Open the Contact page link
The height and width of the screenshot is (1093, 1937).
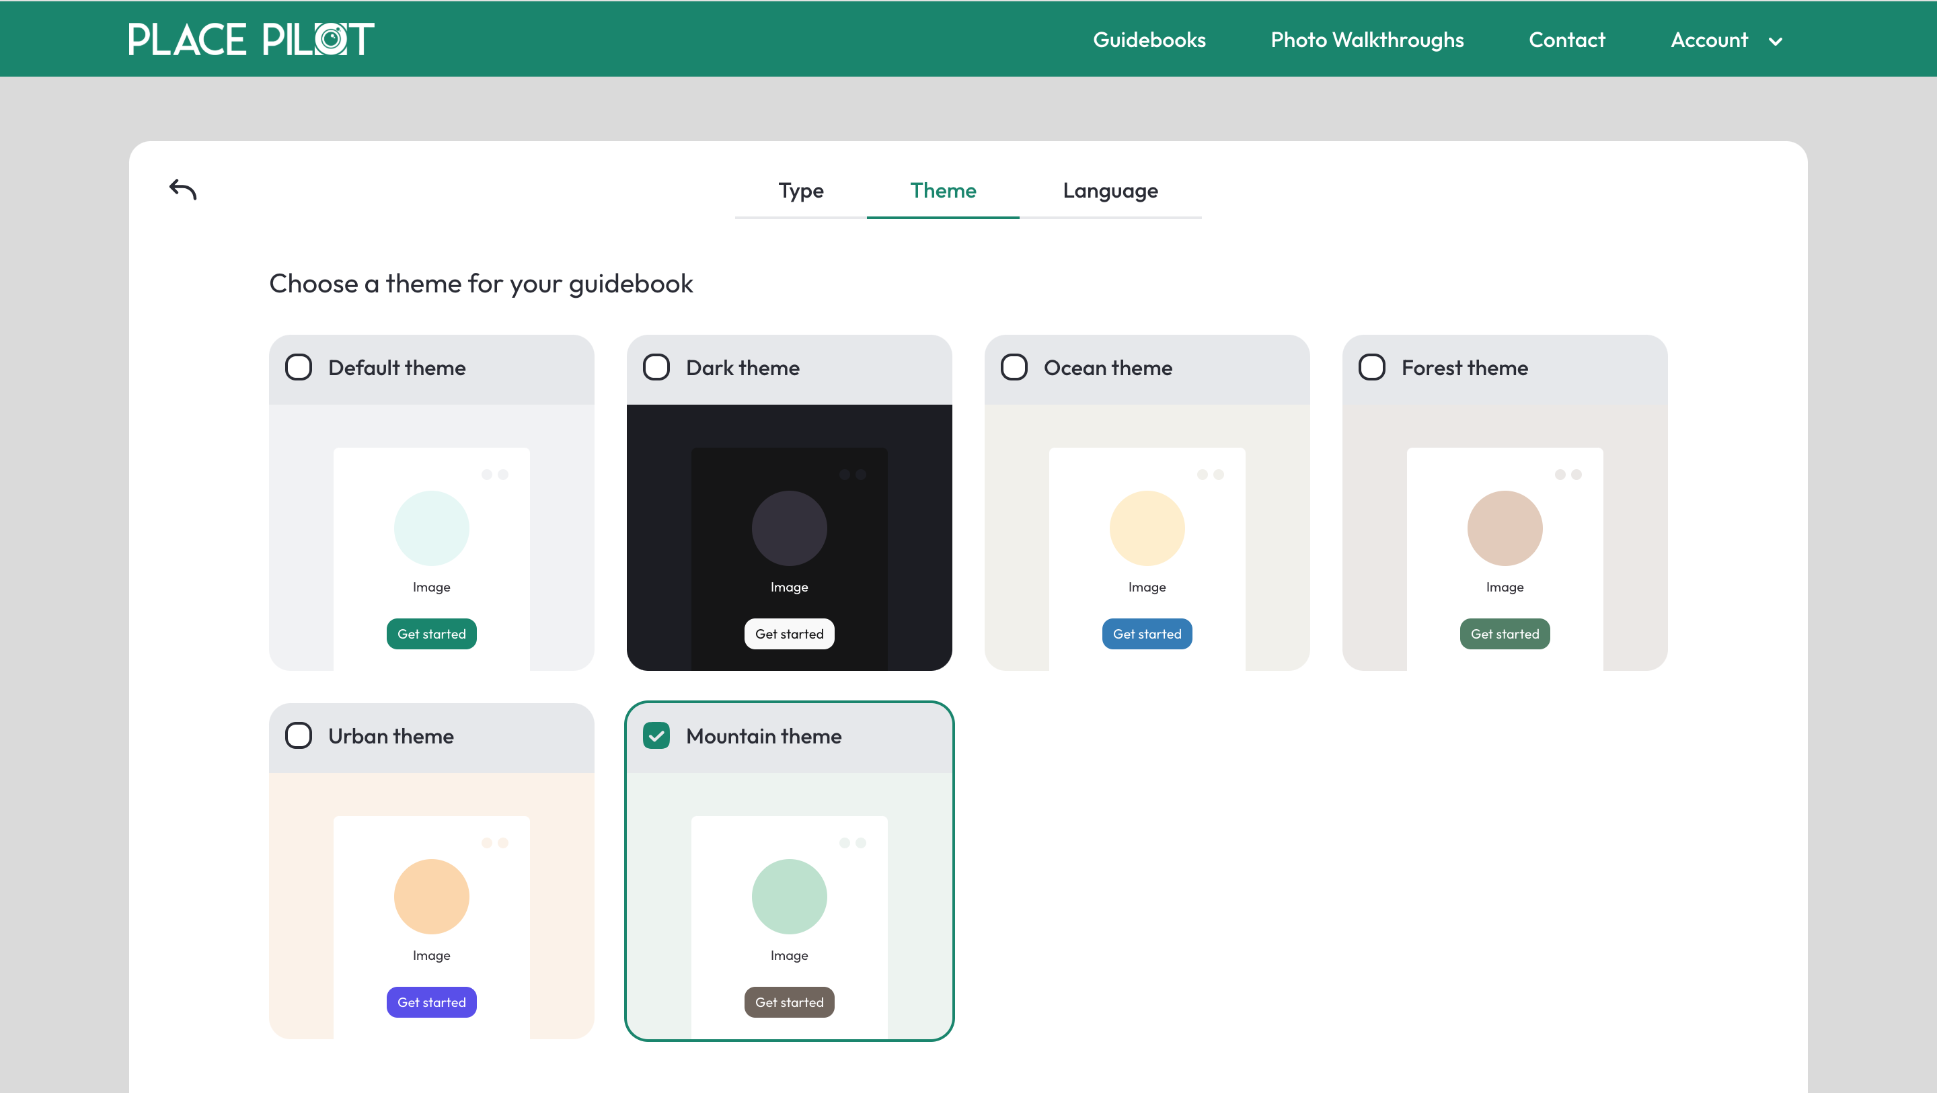coord(1566,40)
